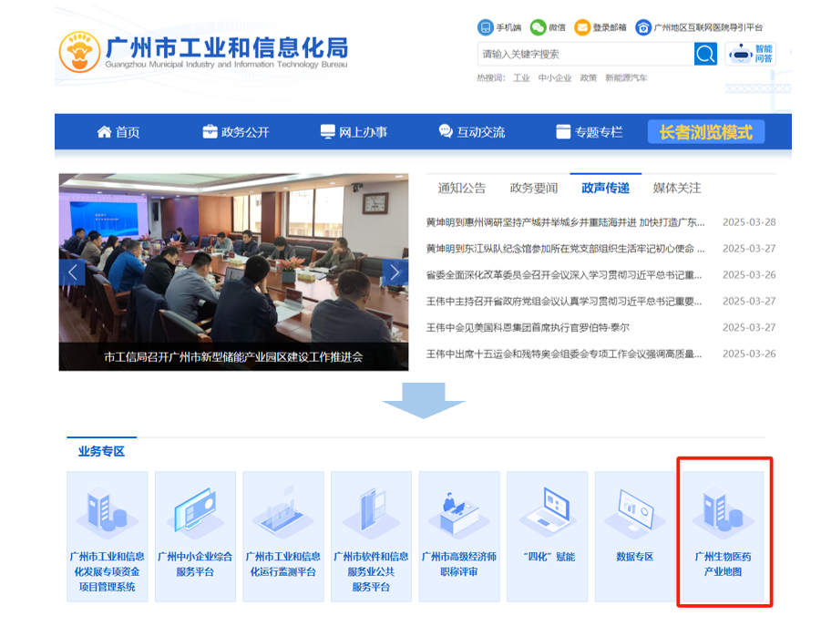Click the 专题专栏 folder icon
The image size is (821, 626).
point(563,132)
